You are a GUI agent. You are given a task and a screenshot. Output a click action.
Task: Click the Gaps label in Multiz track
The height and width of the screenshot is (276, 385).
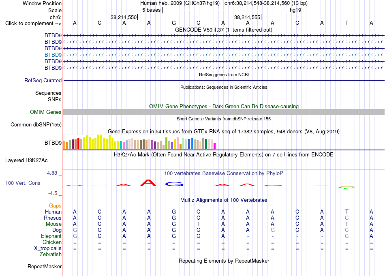coord(55,205)
